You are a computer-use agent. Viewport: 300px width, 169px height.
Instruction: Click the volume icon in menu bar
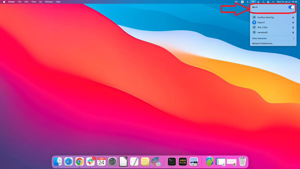[x=236, y=2]
